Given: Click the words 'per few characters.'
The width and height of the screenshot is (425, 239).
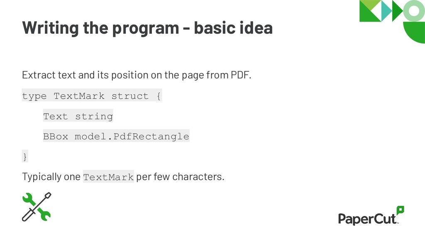Looking at the screenshot, I should coord(180,177).
